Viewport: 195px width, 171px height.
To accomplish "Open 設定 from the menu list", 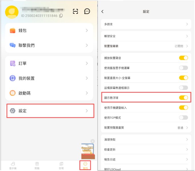I will click(x=50, y=111).
